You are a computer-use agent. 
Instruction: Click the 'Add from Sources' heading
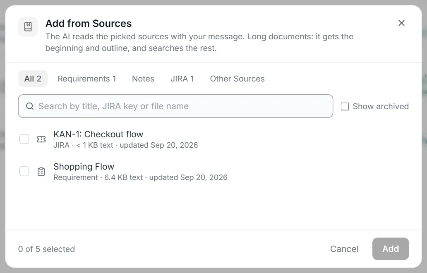point(89,24)
